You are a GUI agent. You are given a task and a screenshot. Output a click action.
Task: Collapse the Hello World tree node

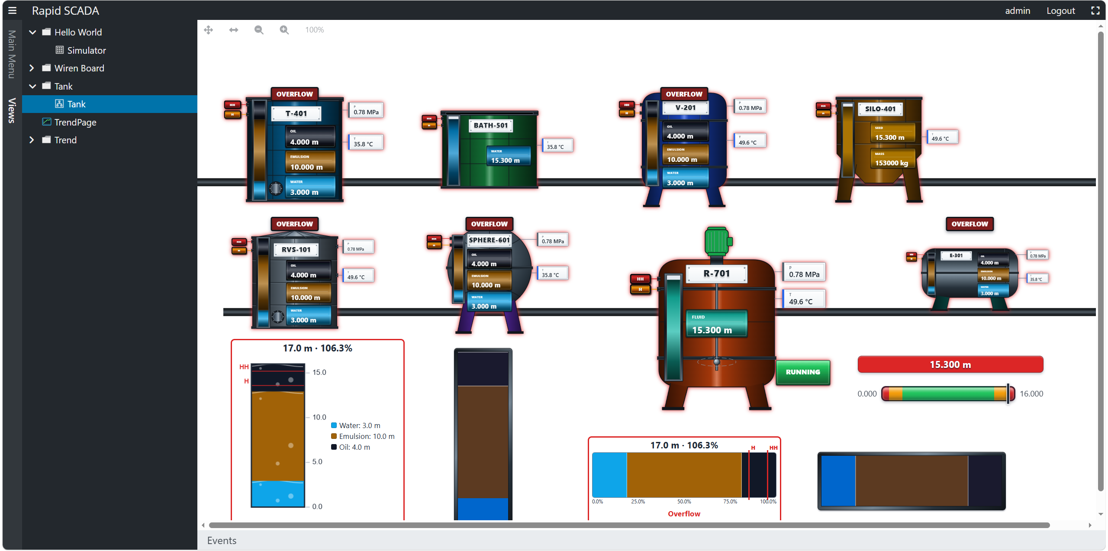pyautogui.click(x=32, y=32)
